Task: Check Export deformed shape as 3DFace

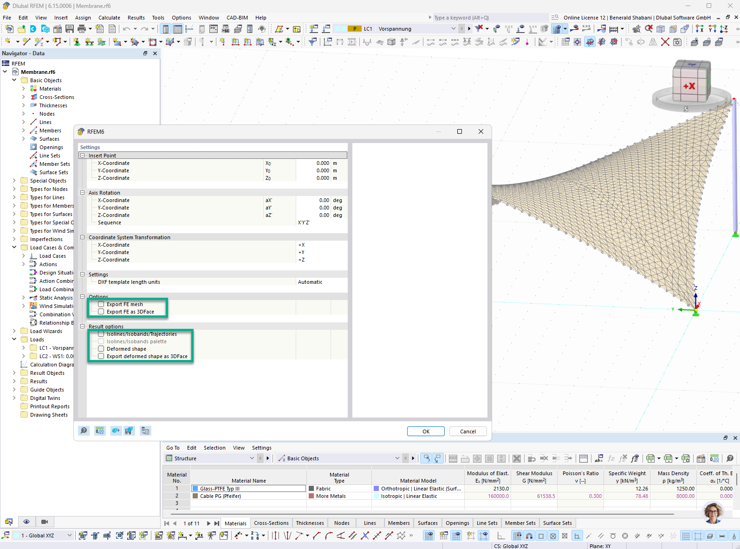Action: coord(101,356)
